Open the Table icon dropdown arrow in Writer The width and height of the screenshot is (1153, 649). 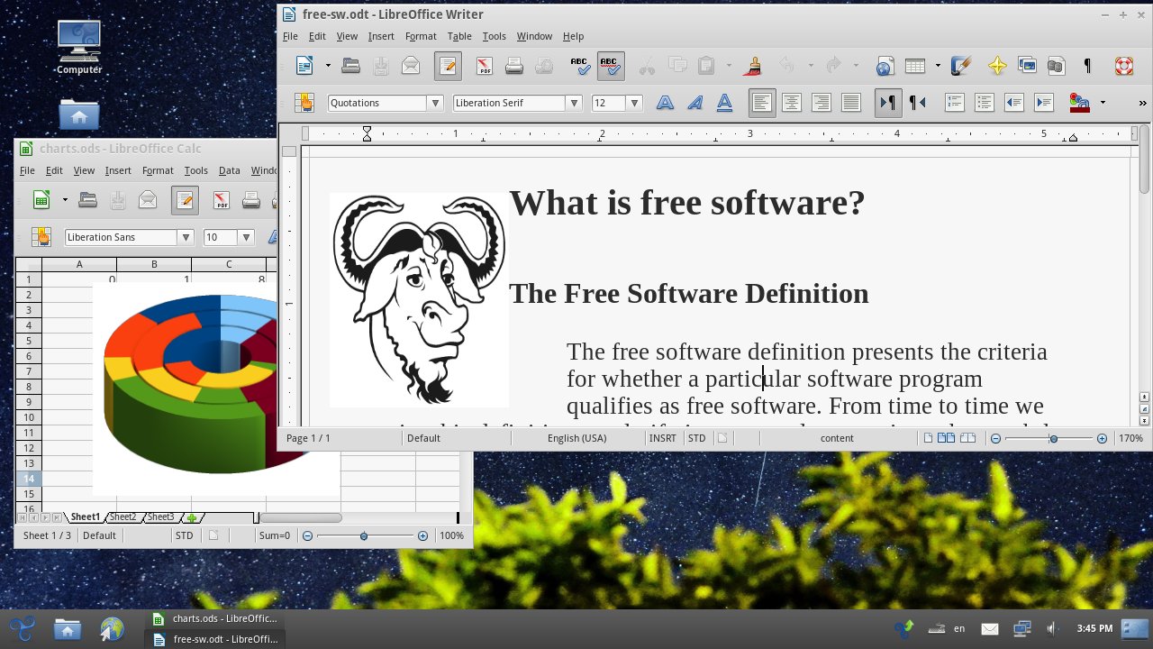(938, 65)
